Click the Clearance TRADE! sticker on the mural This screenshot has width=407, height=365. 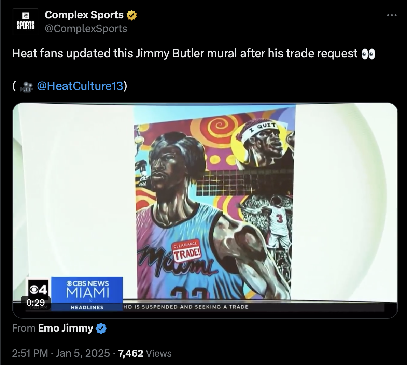click(186, 251)
